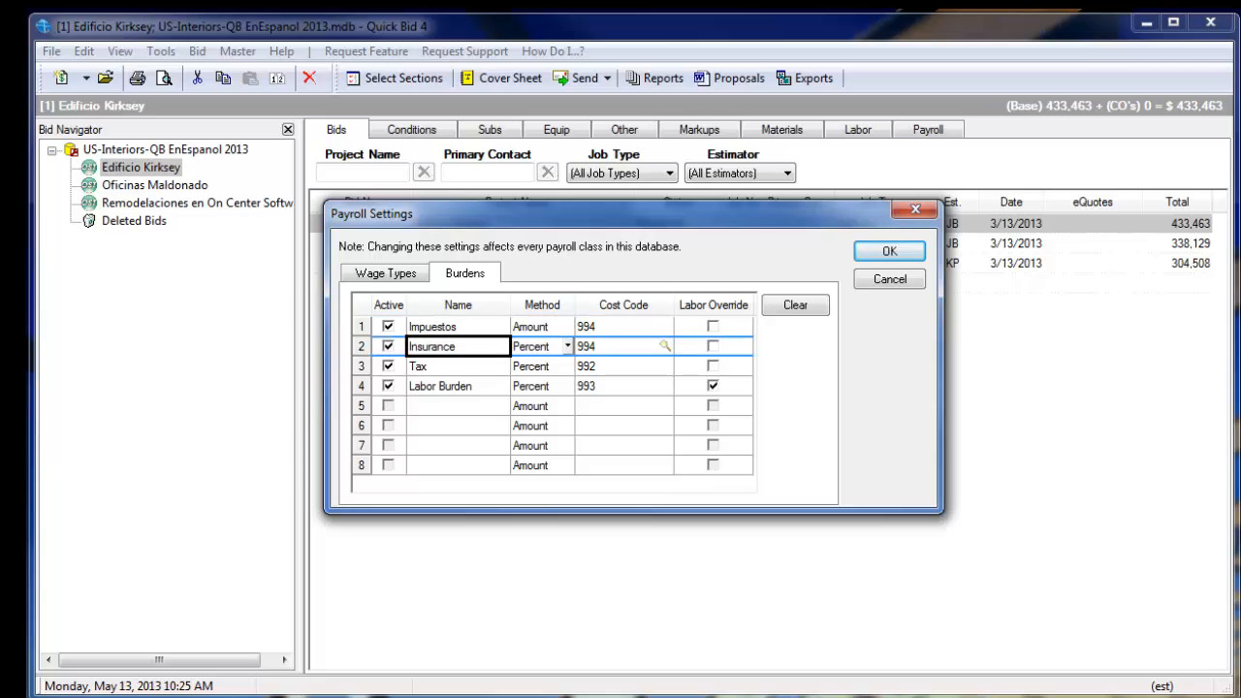Image resolution: width=1241 pixels, height=698 pixels.
Task: Switch to the Markups tab
Action: click(x=699, y=130)
